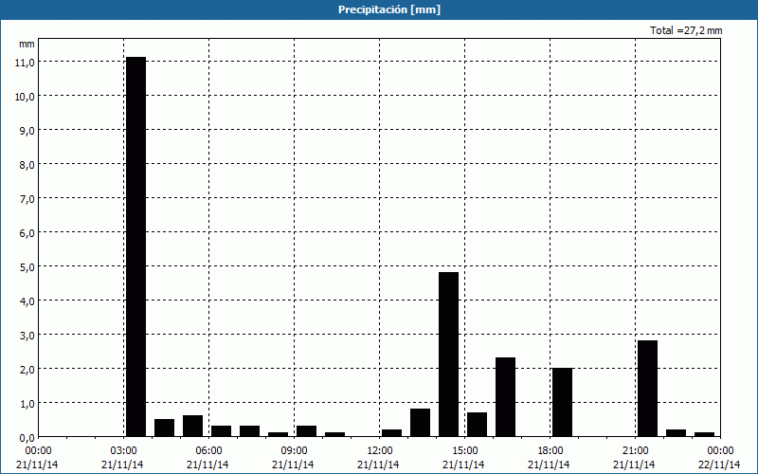
Task: Click the 18:00 time axis label
Action: [x=550, y=450]
